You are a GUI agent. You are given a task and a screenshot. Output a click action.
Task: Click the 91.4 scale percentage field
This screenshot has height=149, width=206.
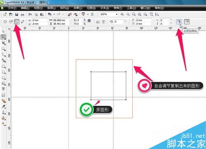pyautogui.click(x=78, y=20)
